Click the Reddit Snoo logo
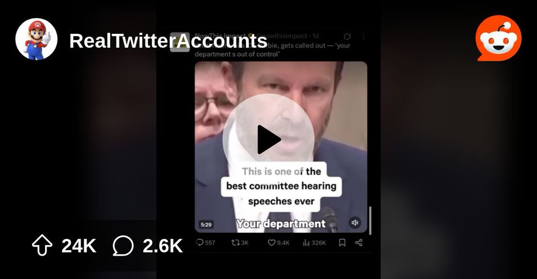537x279 pixels. click(498, 38)
